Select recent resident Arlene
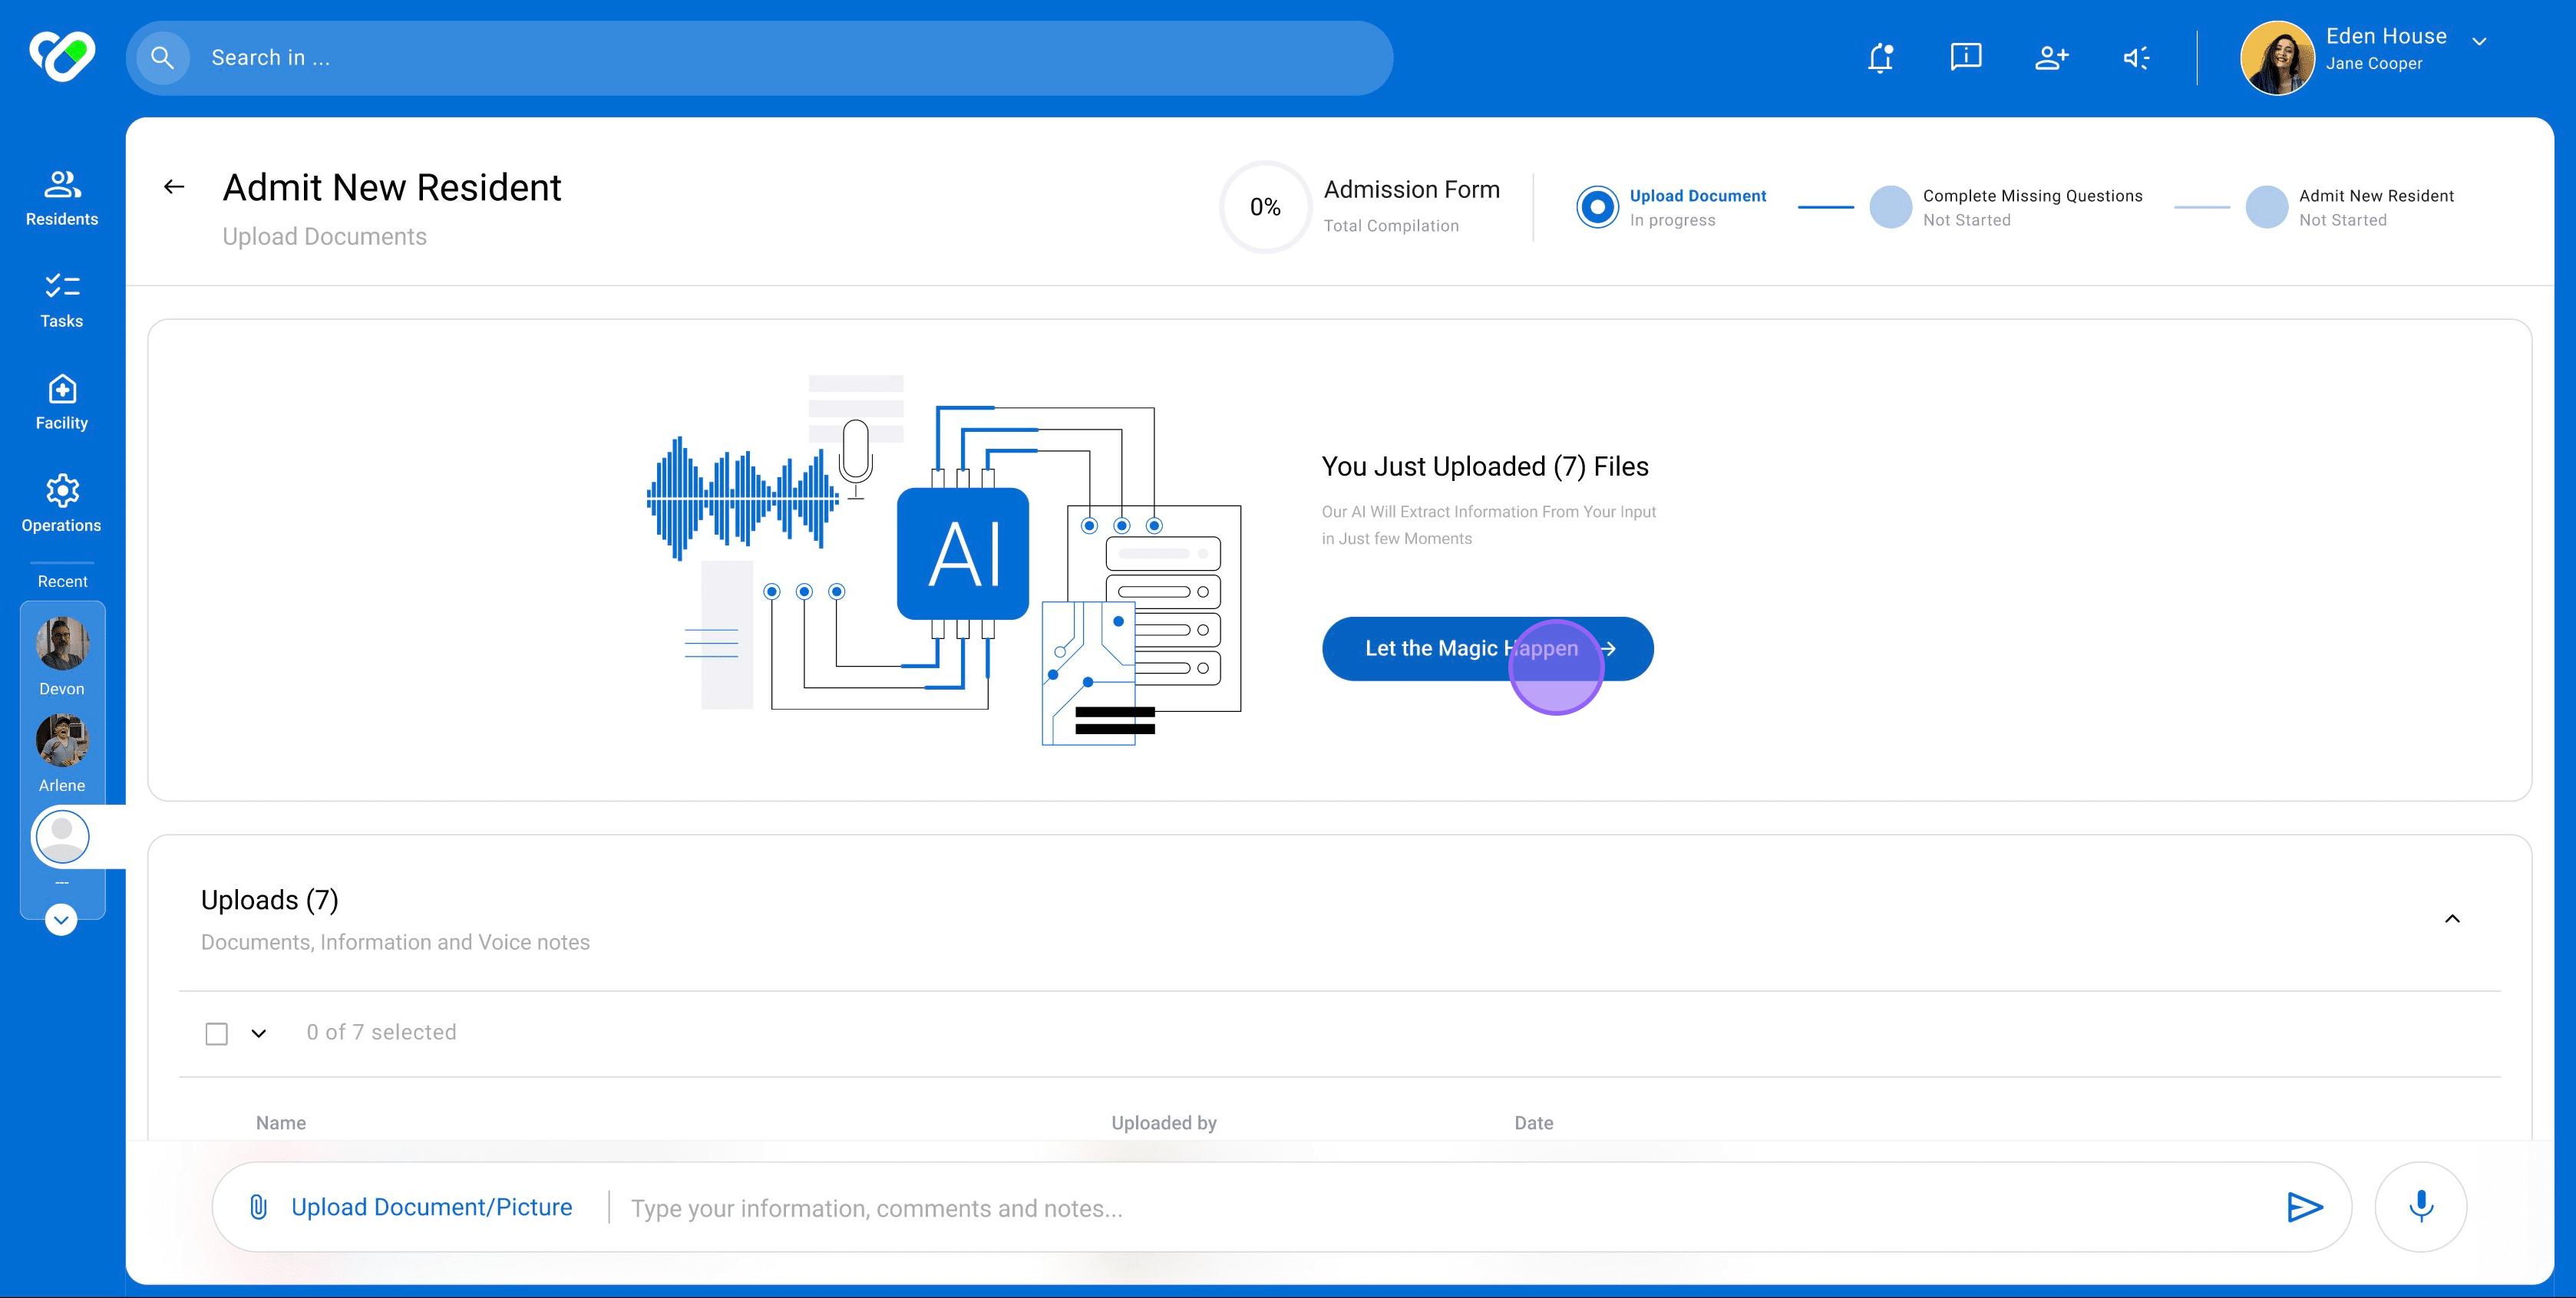The width and height of the screenshot is (2576, 1298). coord(62,753)
